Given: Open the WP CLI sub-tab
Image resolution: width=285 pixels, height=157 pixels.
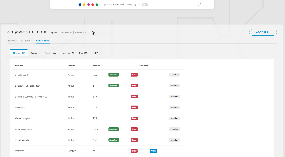Looking at the screenshot, I should pyautogui.click(x=97, y=53).
